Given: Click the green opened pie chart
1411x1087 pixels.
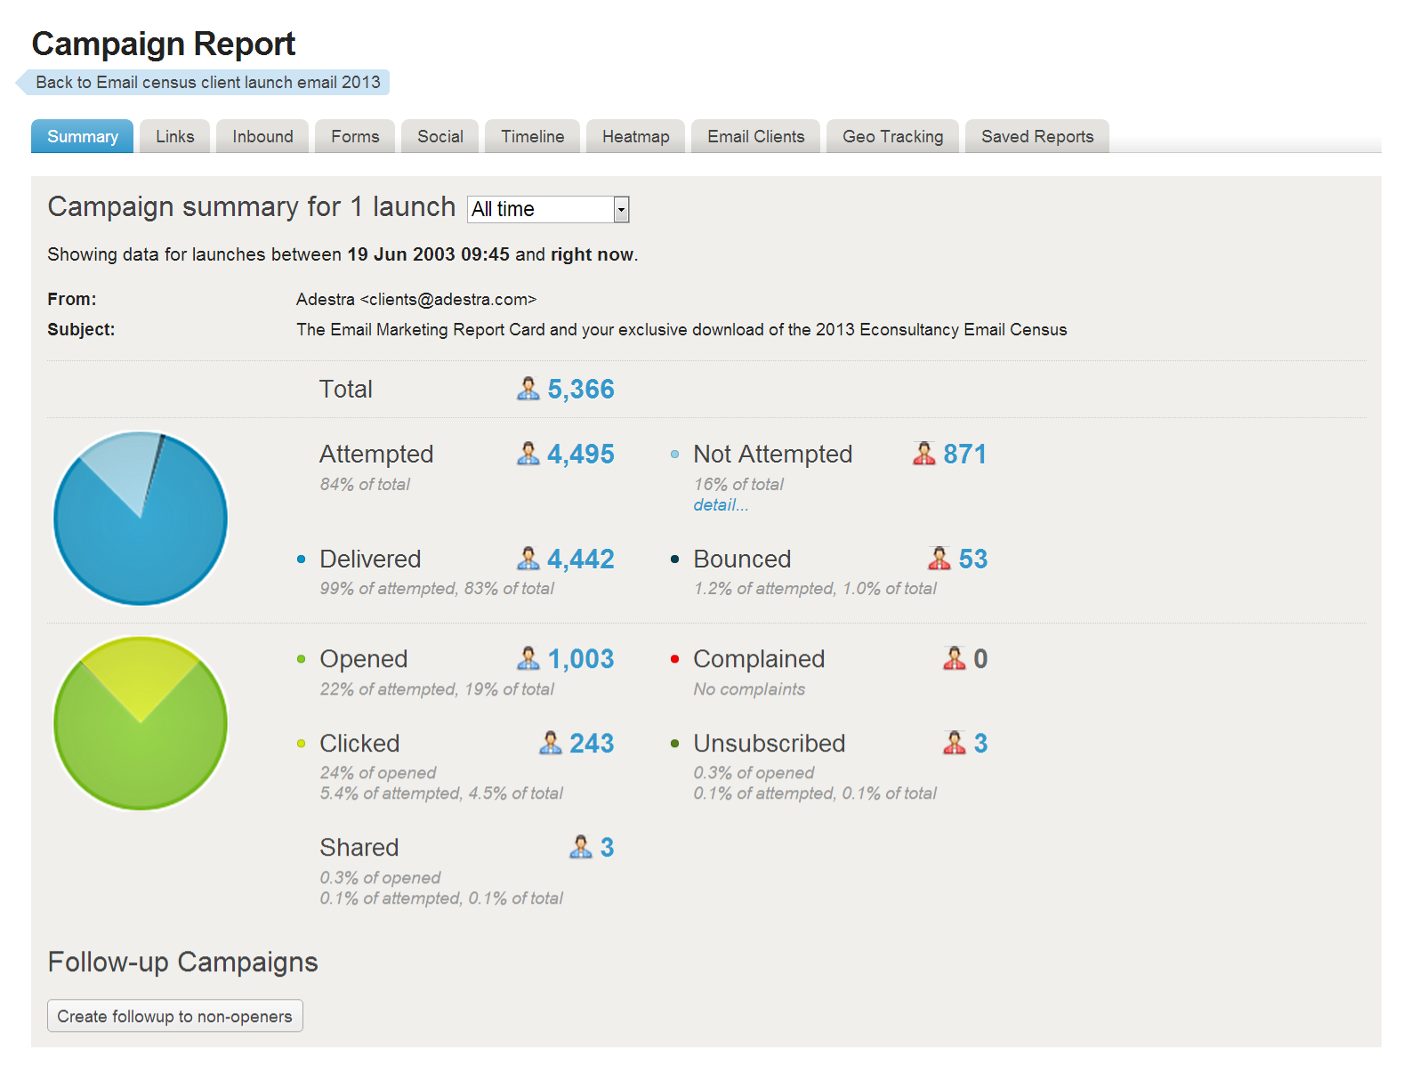Looking at the screenshot, I should pos(141,723).
